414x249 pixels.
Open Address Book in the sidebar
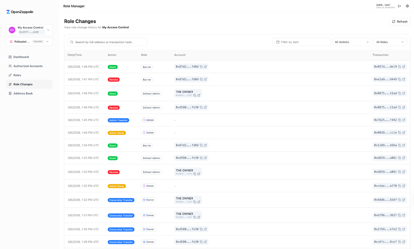(23, 93)
